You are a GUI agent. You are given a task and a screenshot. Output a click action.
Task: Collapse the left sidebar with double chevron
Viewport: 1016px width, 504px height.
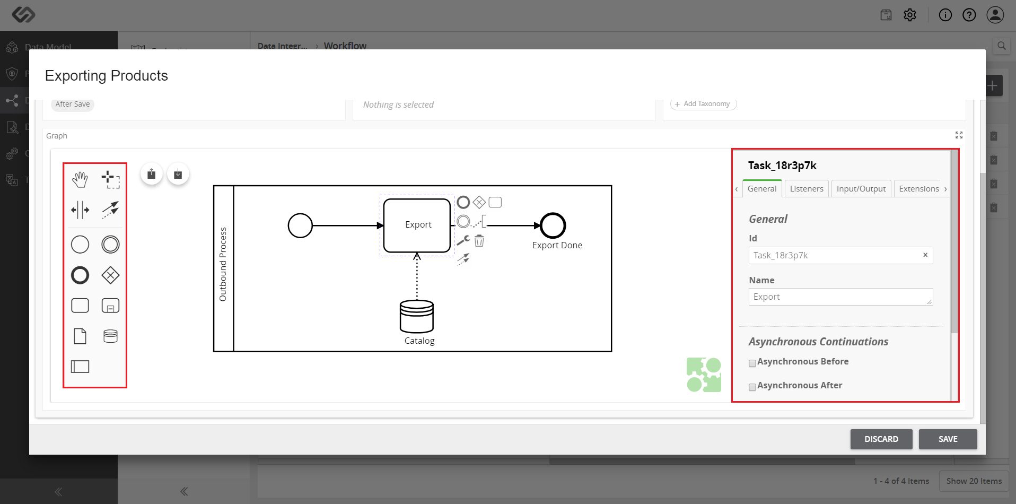[58, 492]
